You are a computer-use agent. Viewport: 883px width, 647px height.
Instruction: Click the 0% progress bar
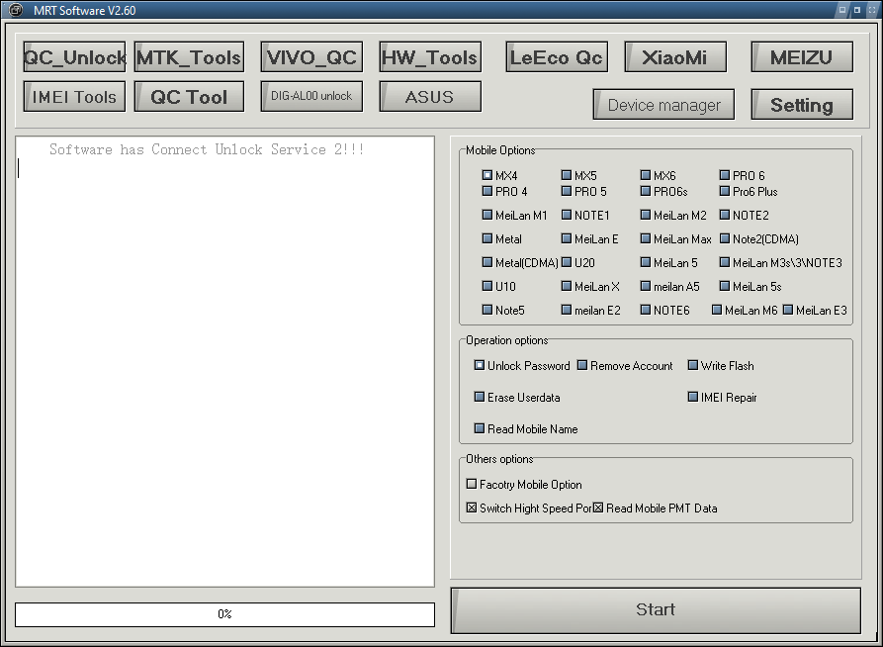point(223,613)
